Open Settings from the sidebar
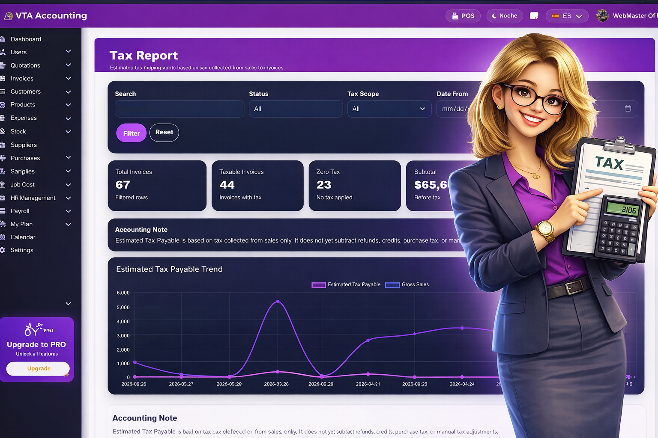The height and width of the screenshot is (438, 658). point(22,250)
